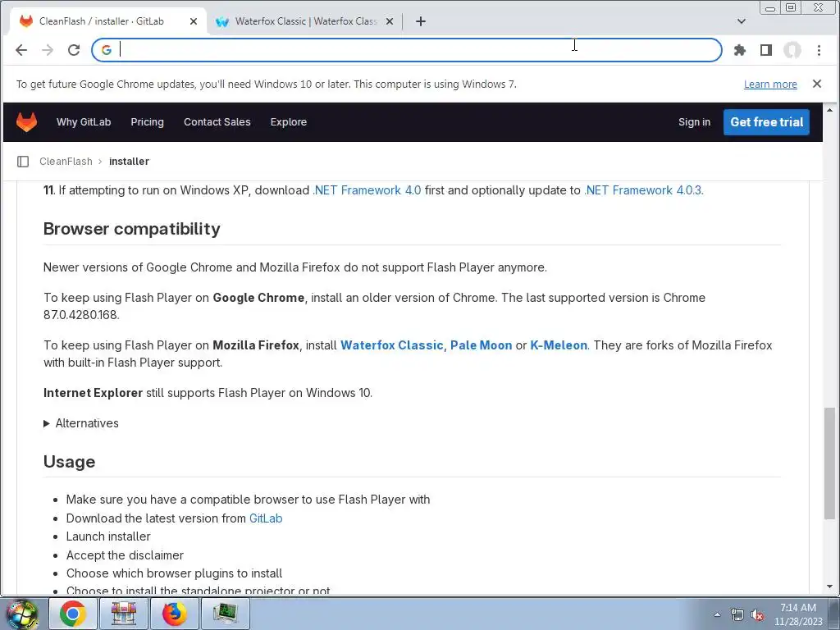Open the WinRAR books taskbar icon
The height and width of the screenshot is (630, 840).
[x=123, y=614]
